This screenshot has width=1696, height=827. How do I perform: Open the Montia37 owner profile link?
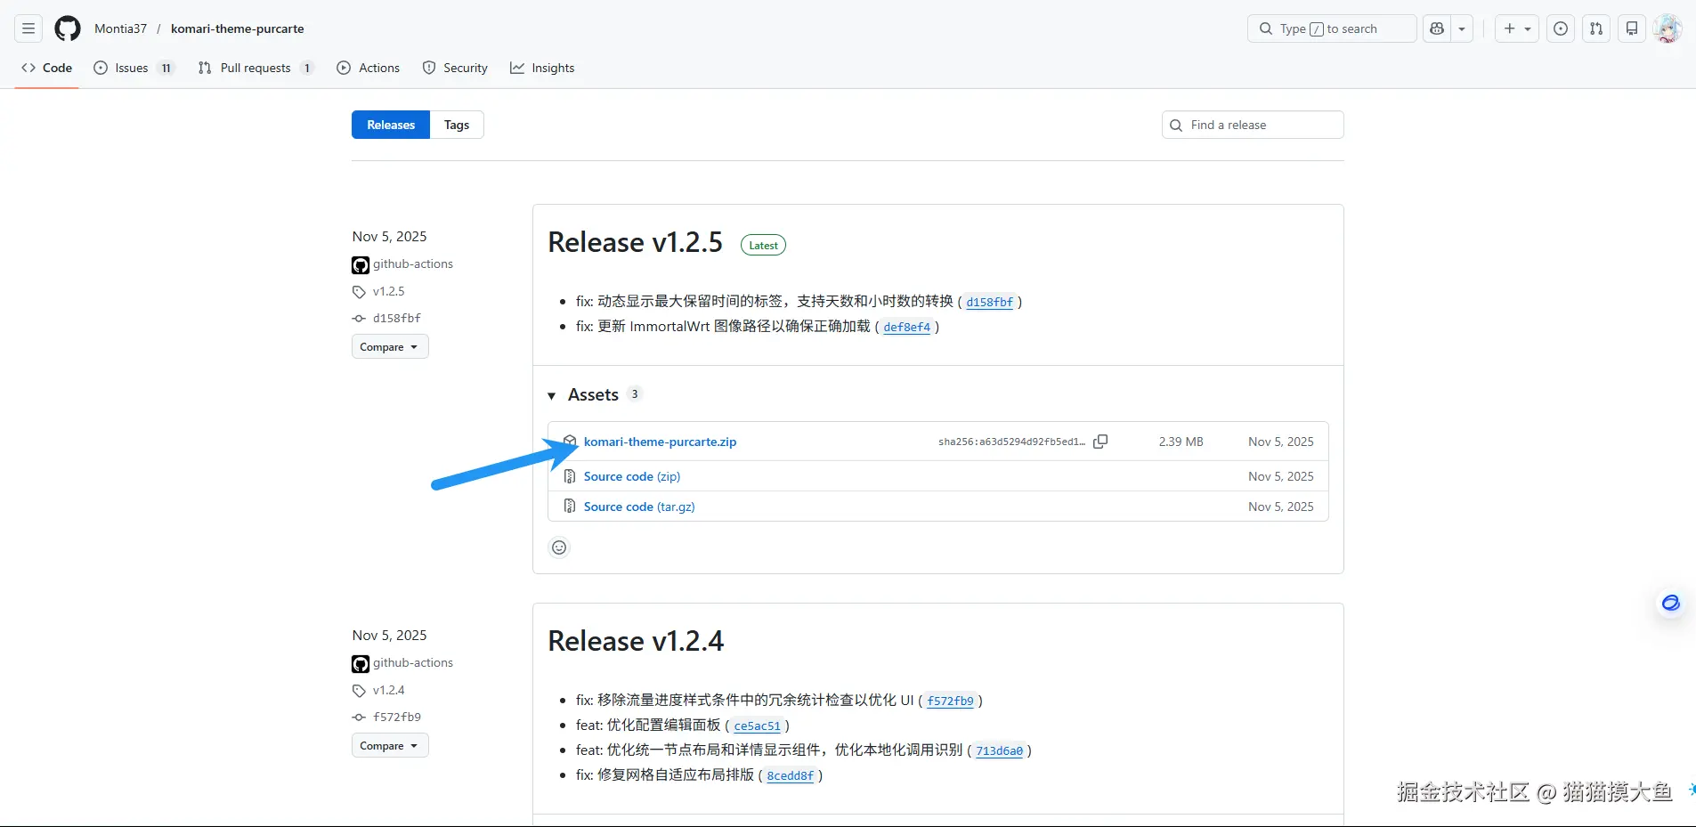pos(120,28)
